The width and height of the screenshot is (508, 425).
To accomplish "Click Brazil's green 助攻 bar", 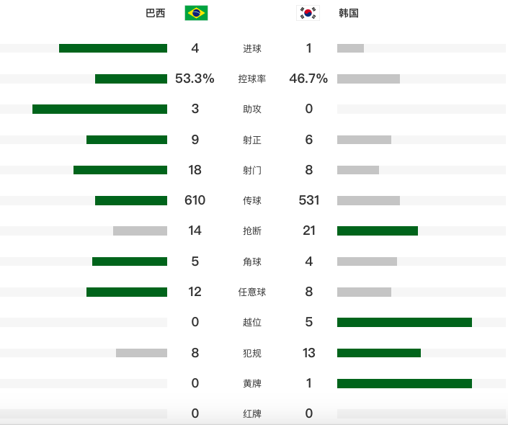I will point(99,109).
